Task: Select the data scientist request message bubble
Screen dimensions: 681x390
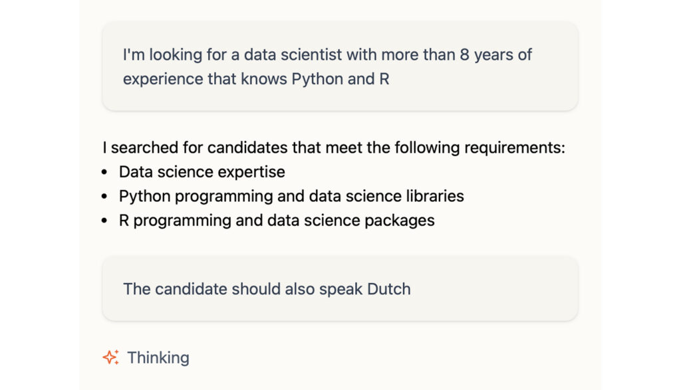Action: 340,66
